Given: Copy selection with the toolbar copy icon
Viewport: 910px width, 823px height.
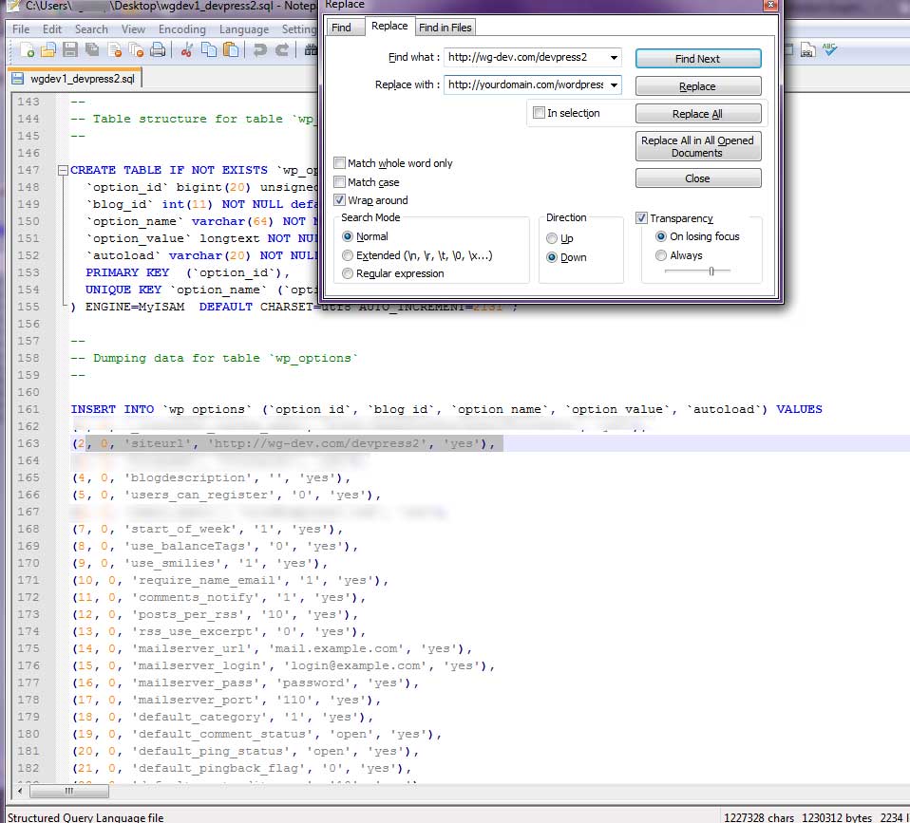Looking at the screenshot, I should pyautogui.click(x=208, y=50).
